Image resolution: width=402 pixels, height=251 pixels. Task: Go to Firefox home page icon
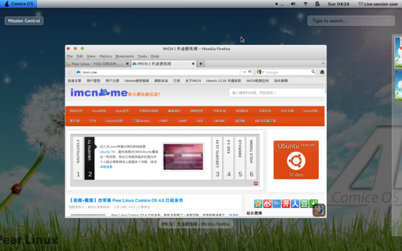click(322, 72)
